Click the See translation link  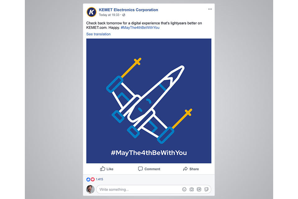pyautogui.click(x=98, y=34)
